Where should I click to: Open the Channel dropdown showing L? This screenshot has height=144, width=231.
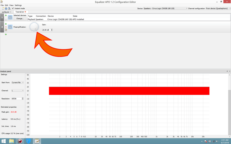tap(18, 90)
